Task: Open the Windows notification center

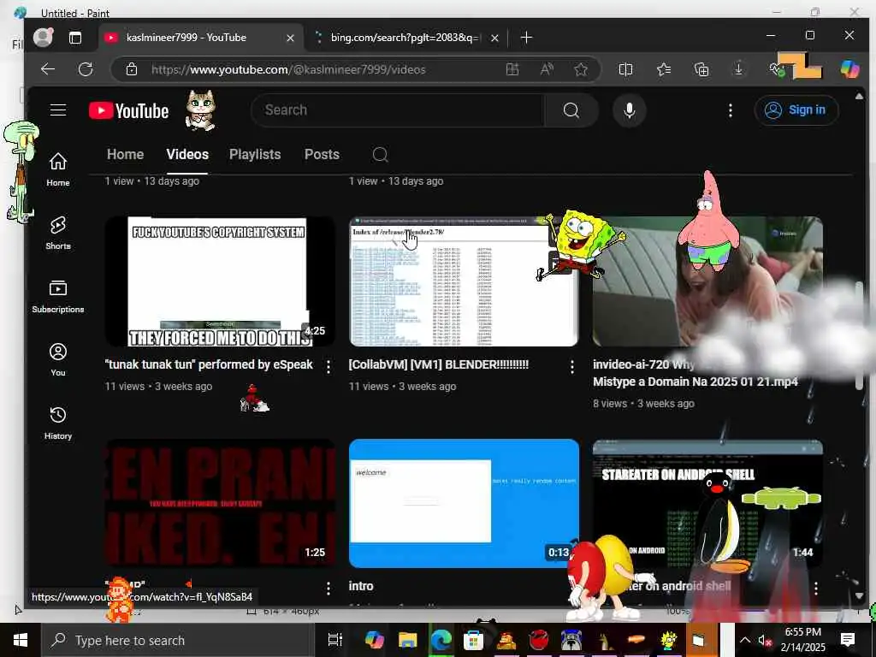Action: coord(848,640)
